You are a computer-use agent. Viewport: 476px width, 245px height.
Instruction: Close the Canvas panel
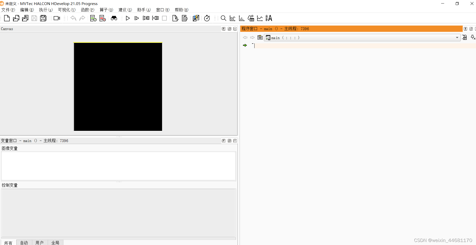[235, 29]
